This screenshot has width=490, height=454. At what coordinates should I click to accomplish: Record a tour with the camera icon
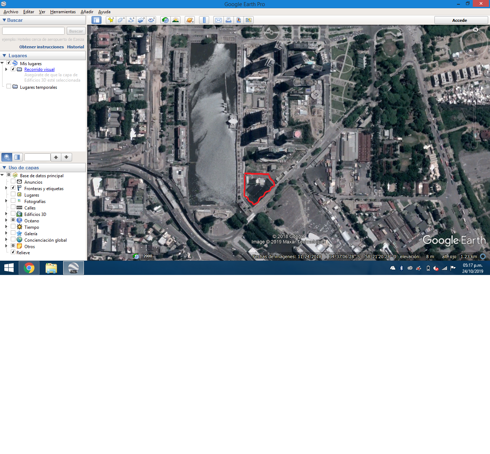click(x=151, y=20)
